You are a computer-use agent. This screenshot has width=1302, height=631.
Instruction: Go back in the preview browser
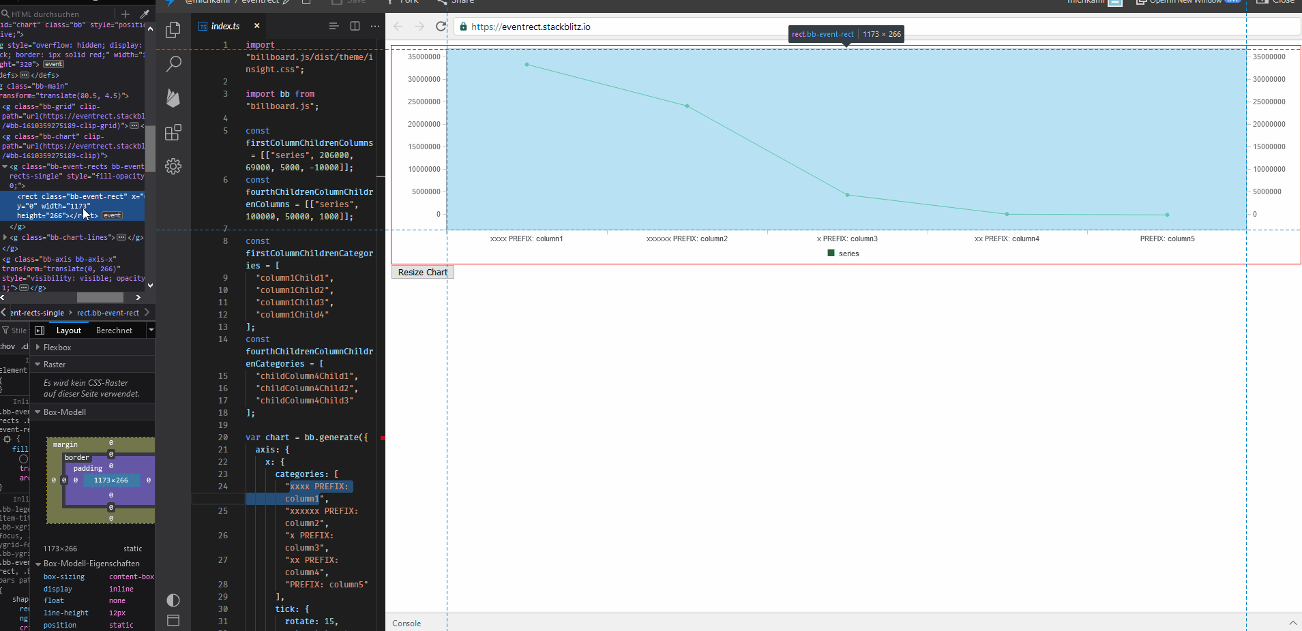(398, 27)
